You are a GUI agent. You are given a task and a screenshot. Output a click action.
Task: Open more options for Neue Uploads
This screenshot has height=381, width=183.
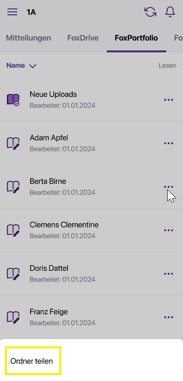click(x=169, y=100)
